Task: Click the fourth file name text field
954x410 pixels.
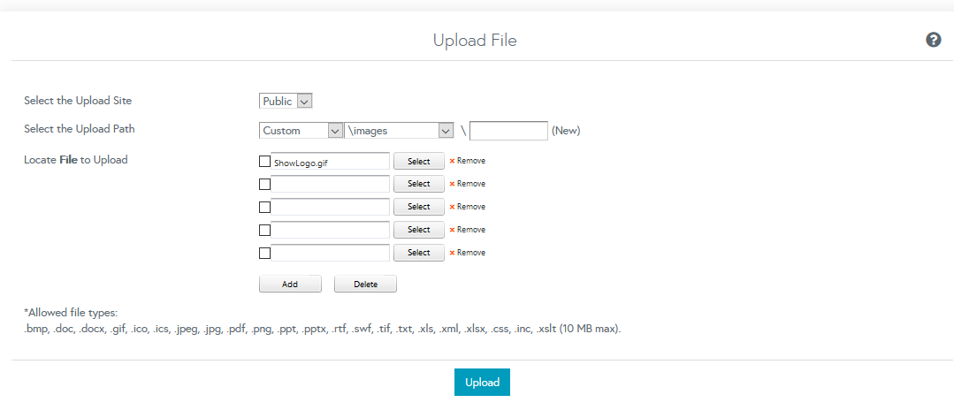Action: pos(330,230)
